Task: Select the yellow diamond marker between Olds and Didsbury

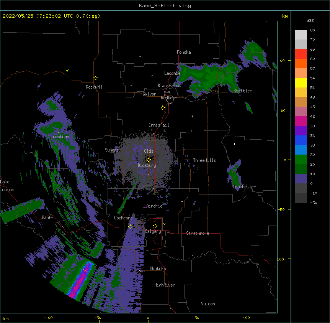Action: click(x=149, y=160)
